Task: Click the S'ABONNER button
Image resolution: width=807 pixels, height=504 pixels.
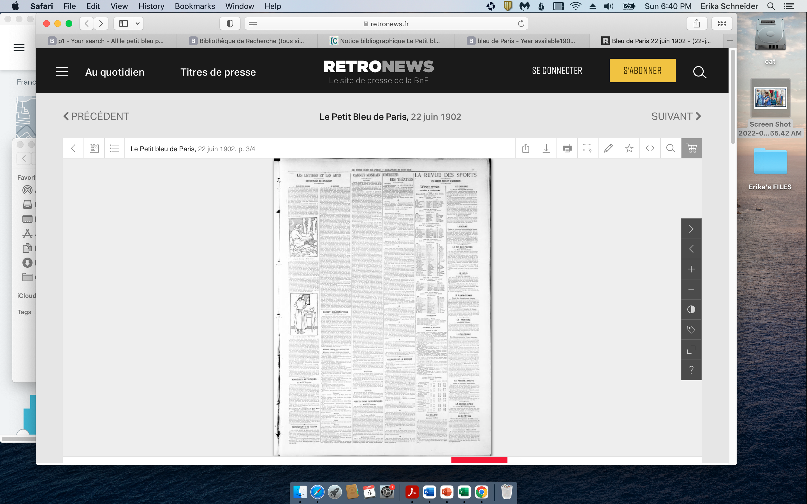Action: pos(643,71)
